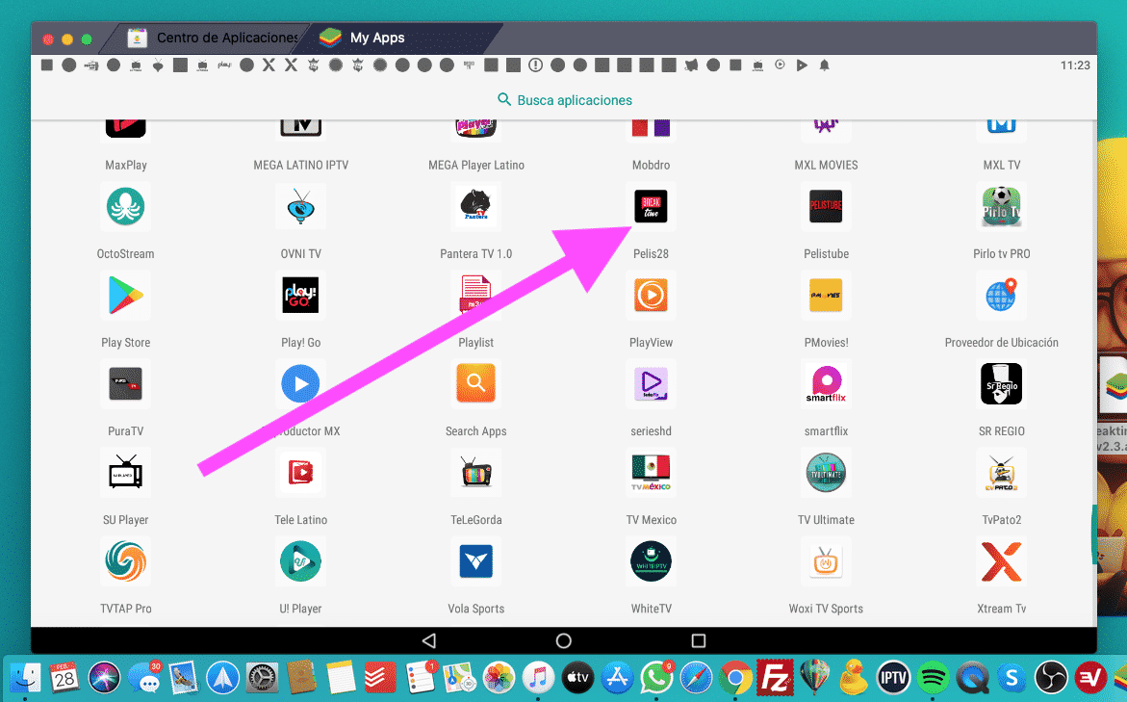Launch the Pirlo tv PRO app
The height and width of the screenshot is (702, 1127).
(1001, 207)
